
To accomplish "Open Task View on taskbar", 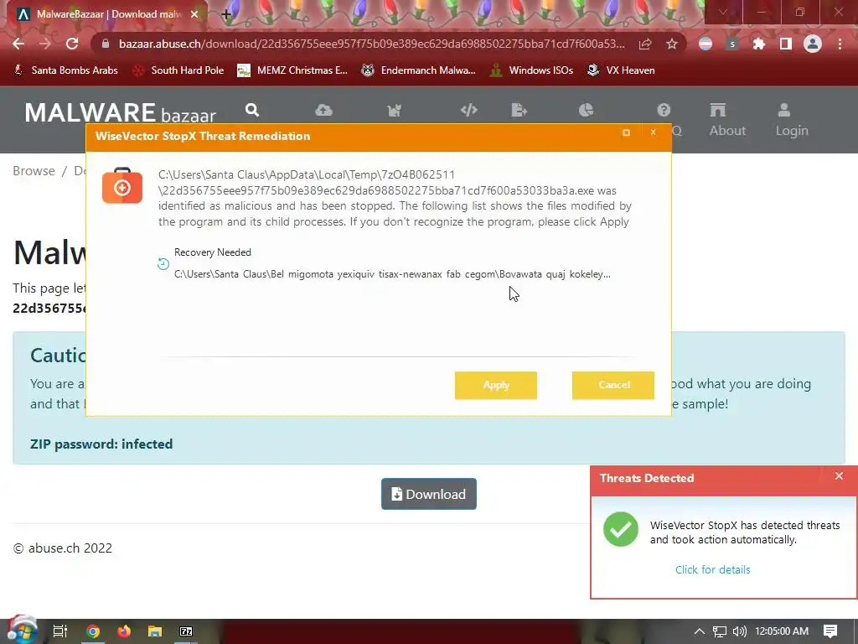I will click(60, 631).
